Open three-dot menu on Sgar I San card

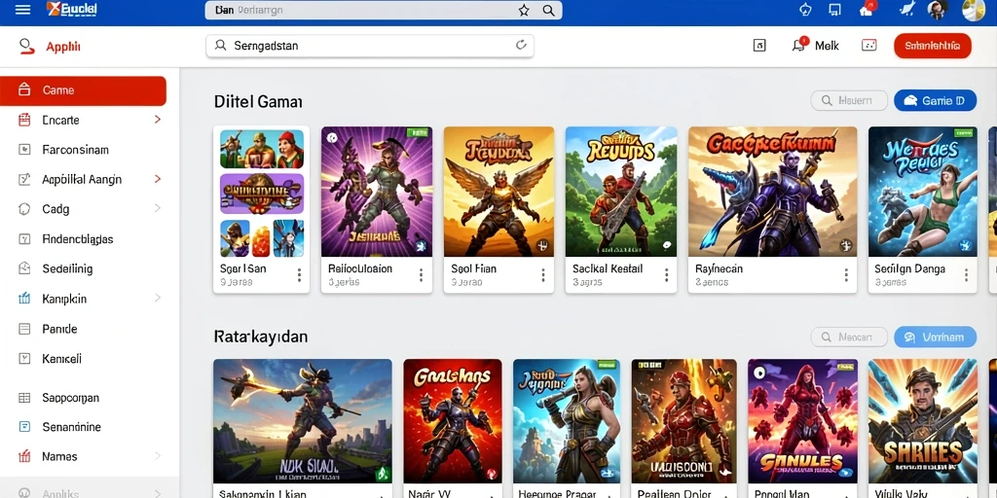[x=299, y=275]
